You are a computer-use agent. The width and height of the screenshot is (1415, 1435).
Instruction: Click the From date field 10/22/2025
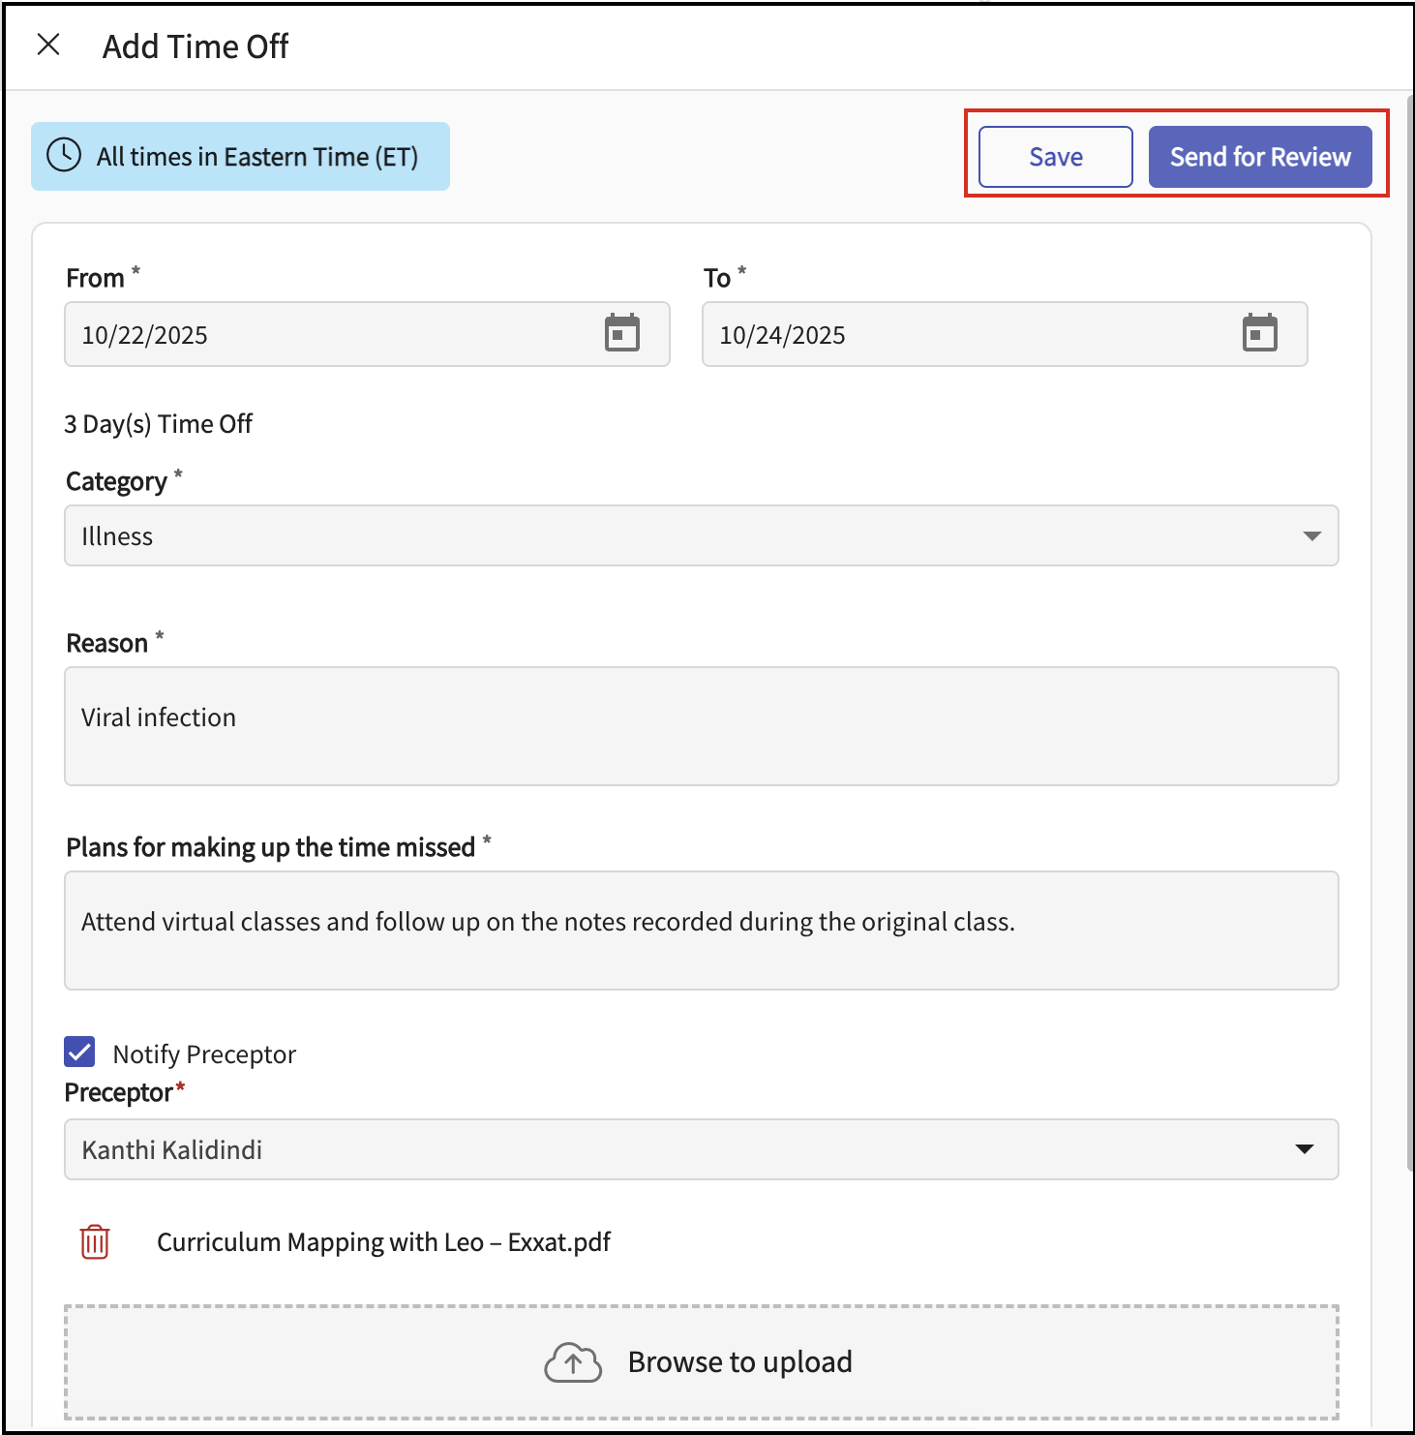point(329,335)
